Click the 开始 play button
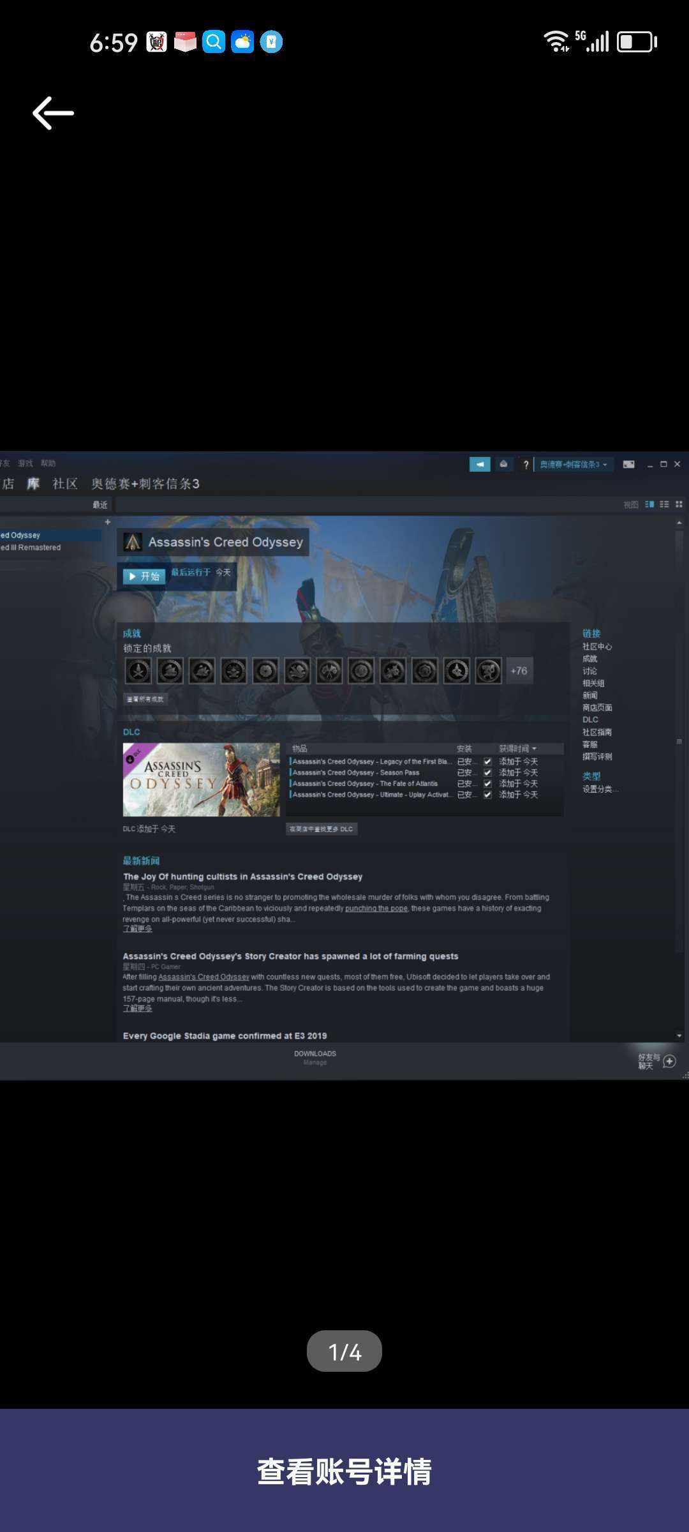The height and width of the screenshot is (1532, 689). click(x=144, y=576)
